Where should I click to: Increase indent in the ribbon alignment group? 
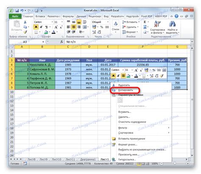[74, 32]
